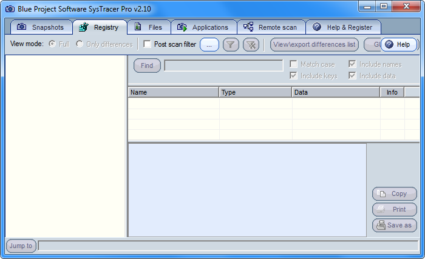Image resolution: width=425 pixels, height=259 pixels.
Task: Click the apply filter funnel icon
Action: [x=231, y=45]
